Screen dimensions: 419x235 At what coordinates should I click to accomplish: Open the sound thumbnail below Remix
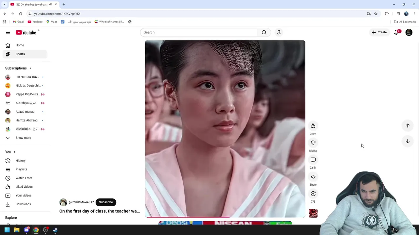point(313,213)
